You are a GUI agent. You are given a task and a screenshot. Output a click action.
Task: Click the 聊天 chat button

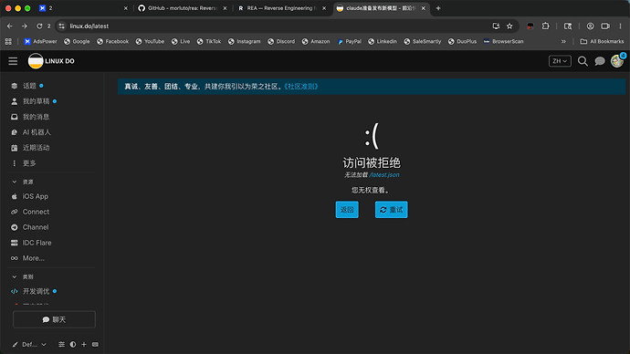(54, 319)
